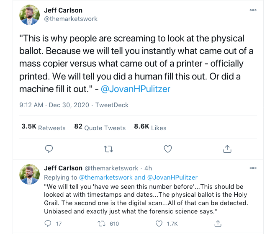Retweet the main tweet

(108, 149)
